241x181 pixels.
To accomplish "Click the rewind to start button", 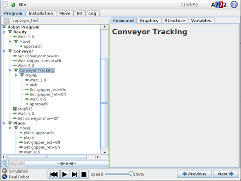I will [x=54, y=174].
